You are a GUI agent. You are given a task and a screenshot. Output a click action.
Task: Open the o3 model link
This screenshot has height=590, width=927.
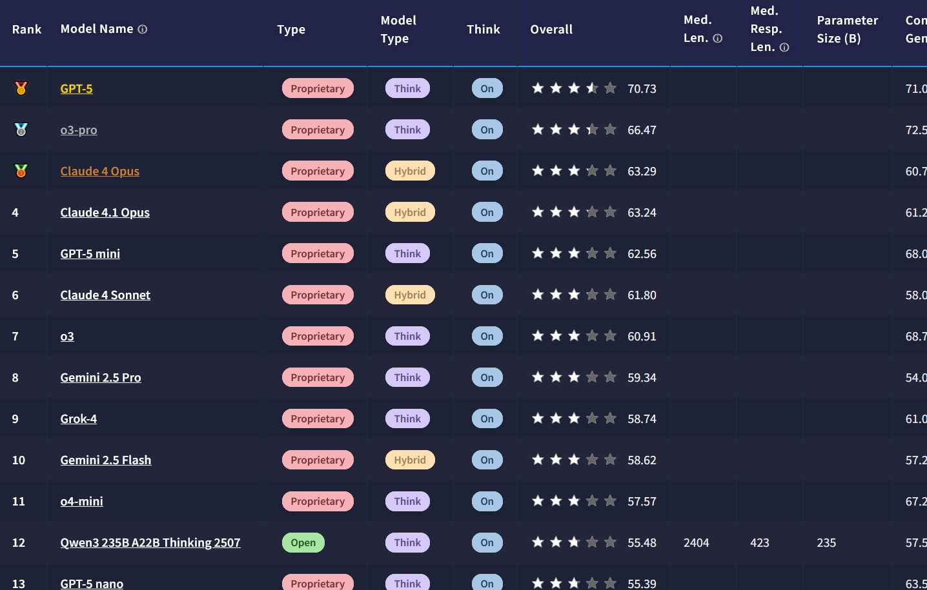pos(67,337)
